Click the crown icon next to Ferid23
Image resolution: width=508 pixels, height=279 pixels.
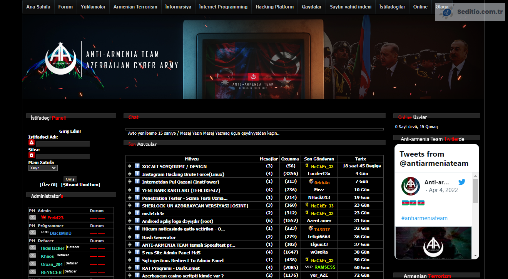click(x=43, y=217)
